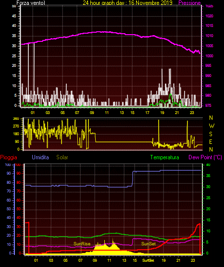
Task: Click the E wind direction label
Action: (x=211, y=141)
